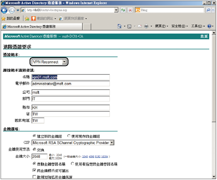Viewport: 217px width, 180px height.
Task: Click the browser Forward arrow button
Action: point(12,10)
